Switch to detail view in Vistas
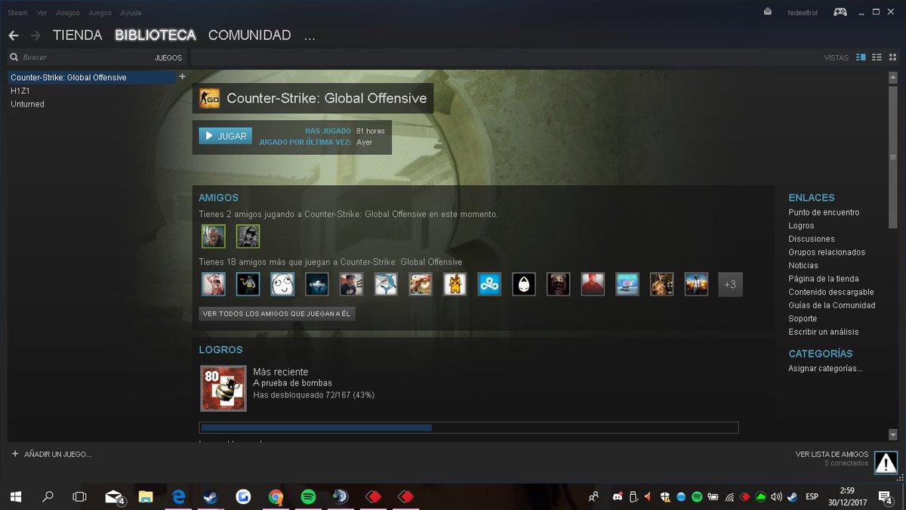This screenshot has height=510, width=906. pos(861,57)
